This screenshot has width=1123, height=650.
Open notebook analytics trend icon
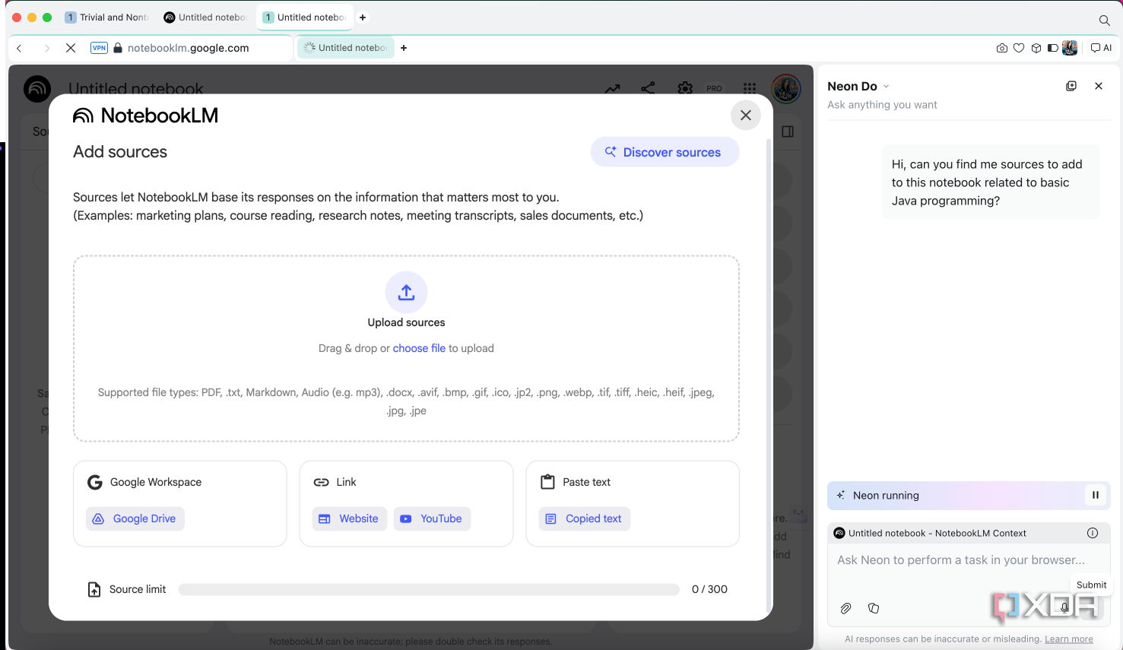612,88
